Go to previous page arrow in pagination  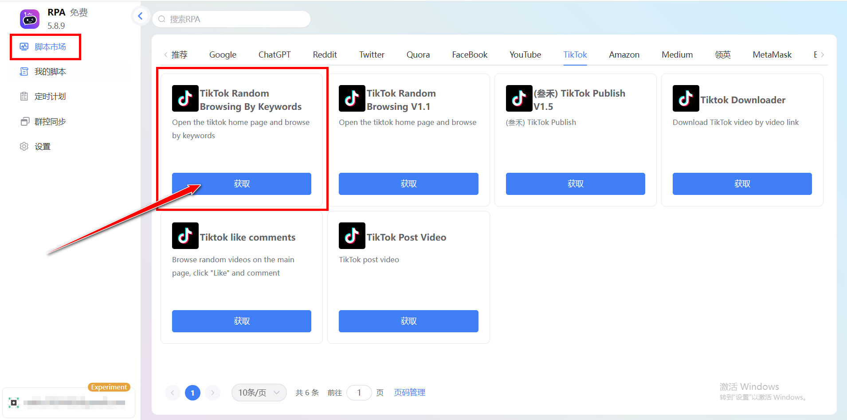point(173,393)
